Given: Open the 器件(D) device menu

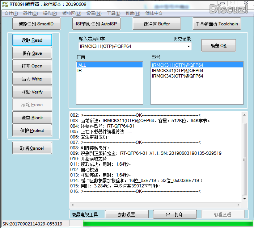Looking at the screenshot, I should point(30,13).
